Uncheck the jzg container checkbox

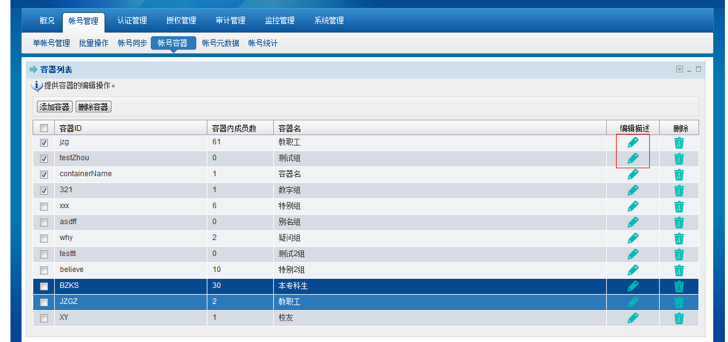pos(44,142)
